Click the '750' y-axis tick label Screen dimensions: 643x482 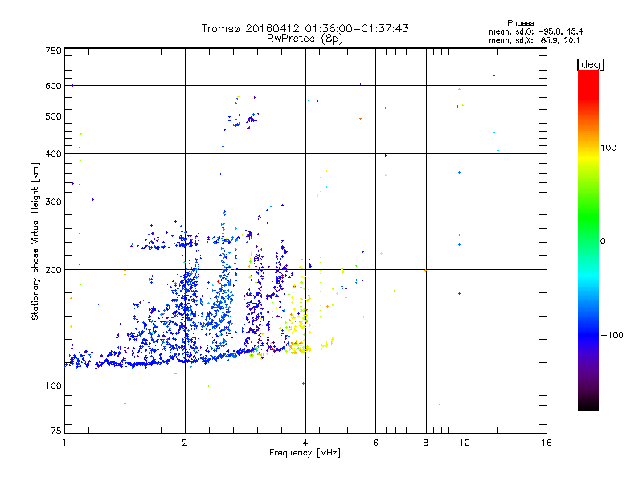coord(53,51)
